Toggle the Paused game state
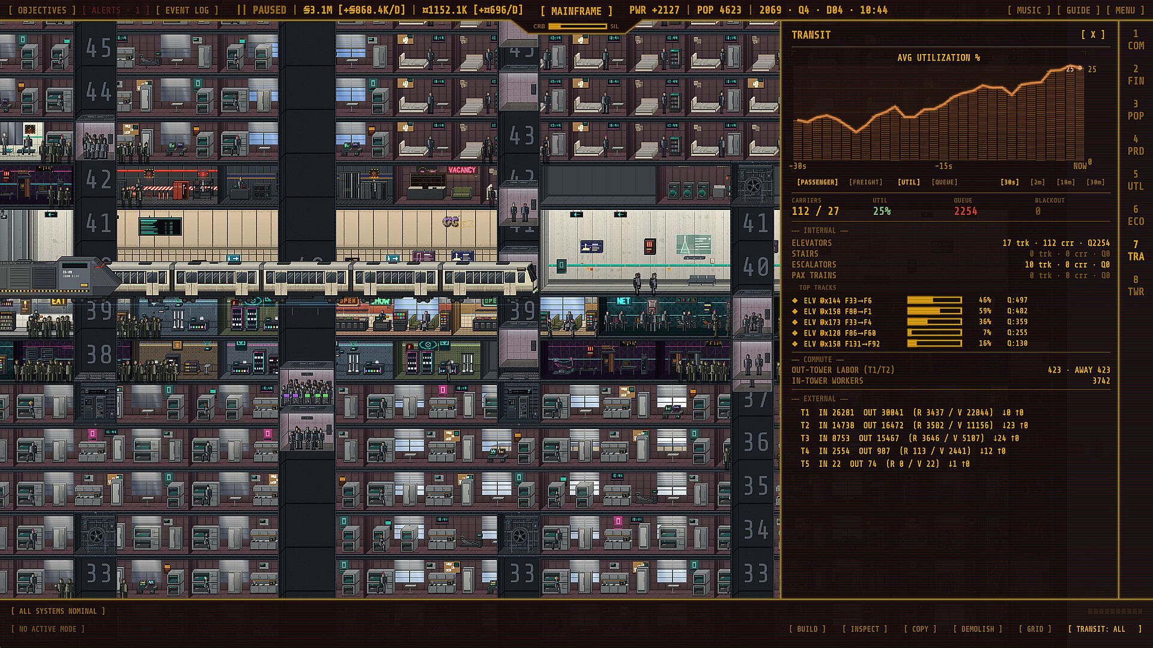 tap(262, 10)
